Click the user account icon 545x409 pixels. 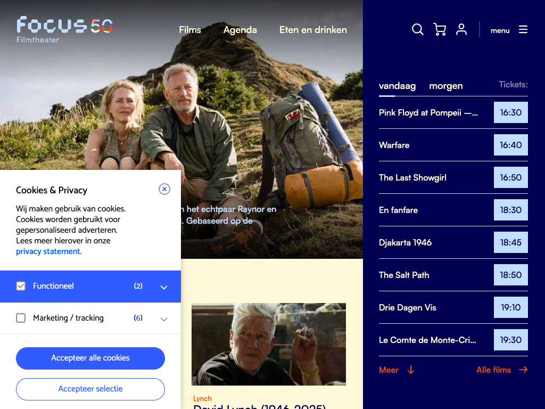click(x=461, y=30)
